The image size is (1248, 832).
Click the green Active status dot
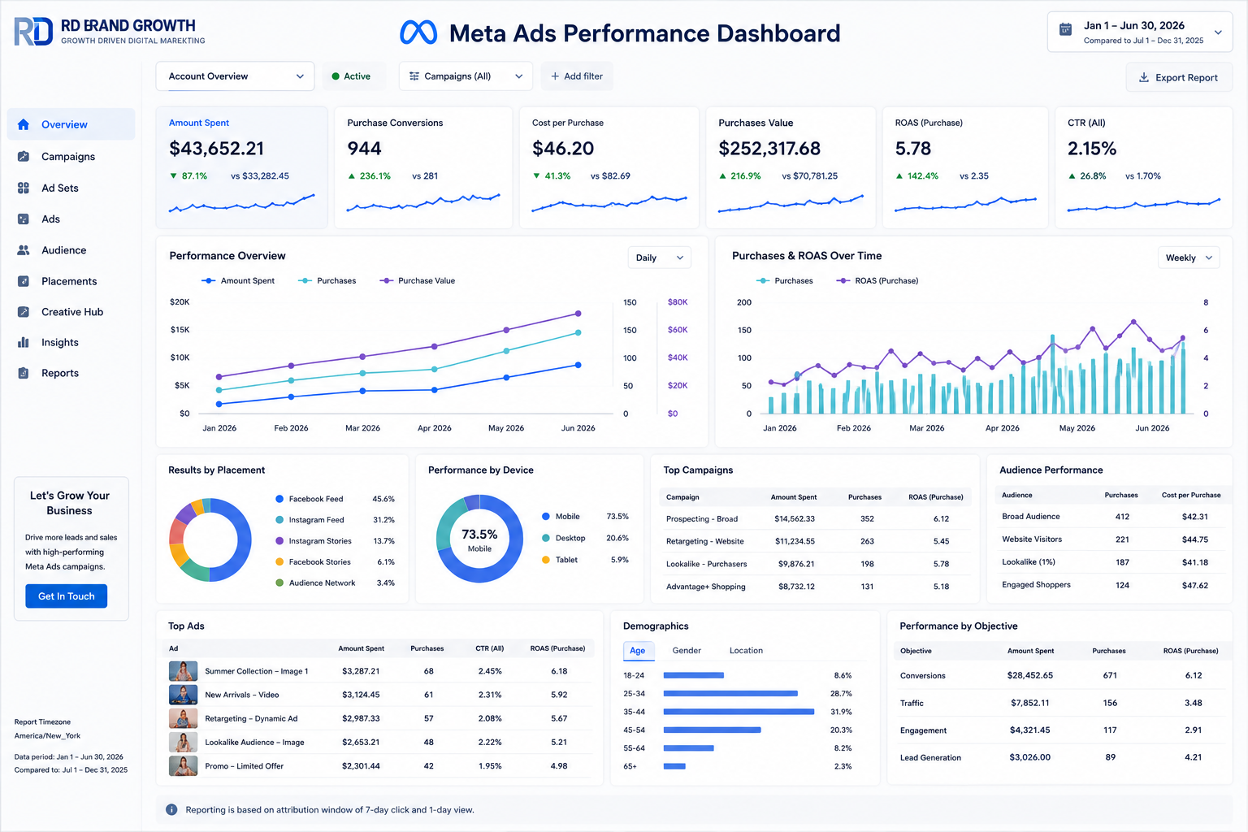(336, 76)
